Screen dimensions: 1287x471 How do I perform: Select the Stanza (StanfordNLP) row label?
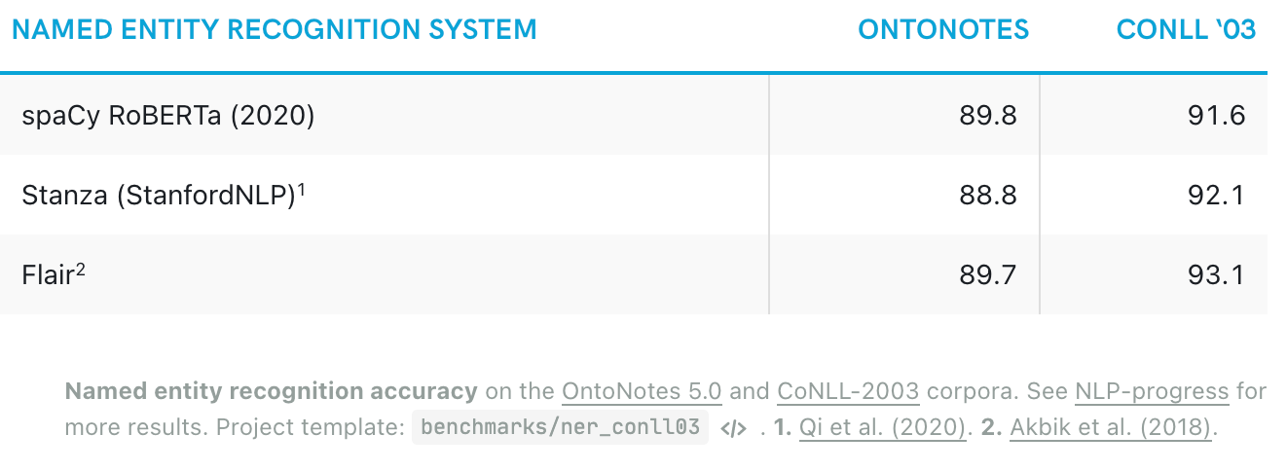click(159, 196)
